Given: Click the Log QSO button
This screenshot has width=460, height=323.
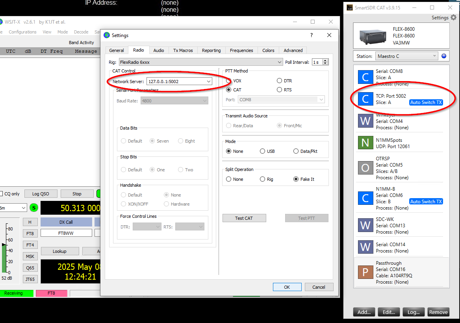Looking at the screenshot, I should tap(41, 194).
